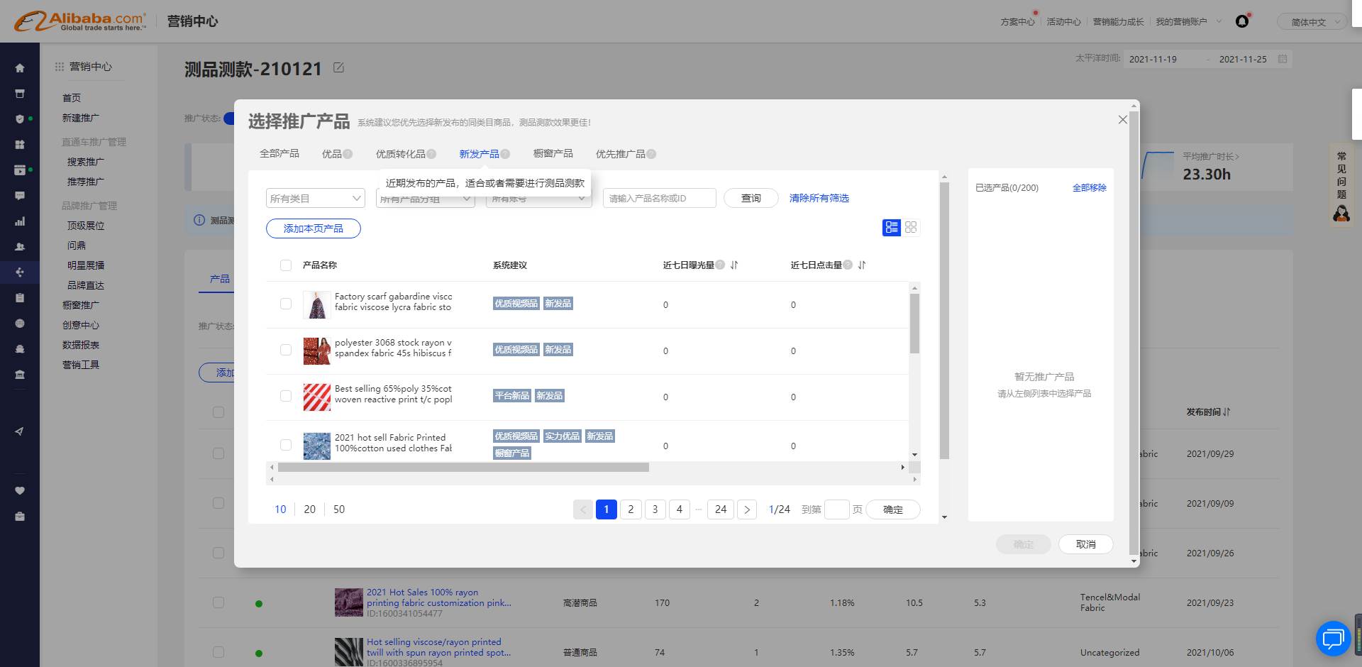Open the customers people icon in sidebar

pyautogui.click(x=20, y=247)
